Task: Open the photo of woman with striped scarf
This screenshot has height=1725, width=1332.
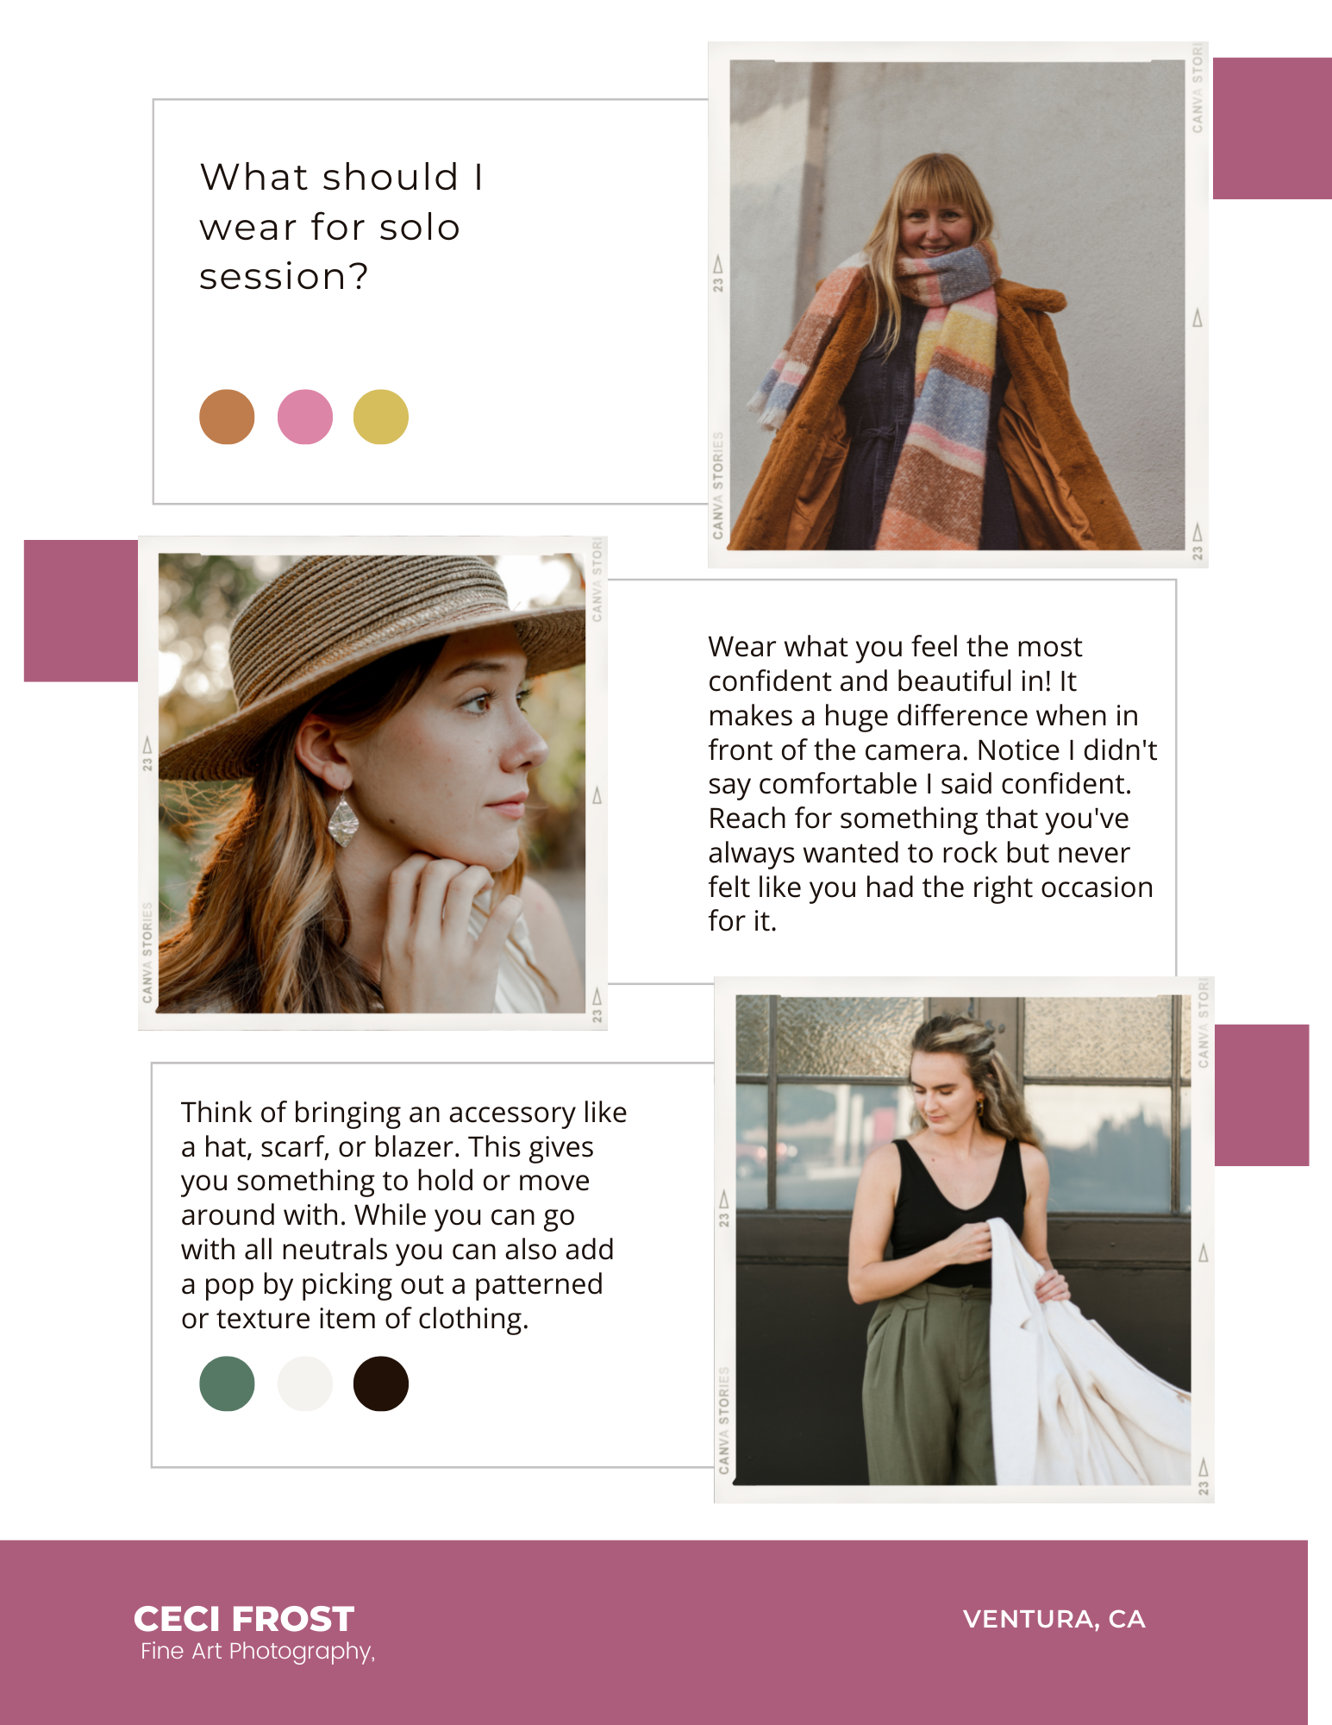Action: click(x=957, y=305)
